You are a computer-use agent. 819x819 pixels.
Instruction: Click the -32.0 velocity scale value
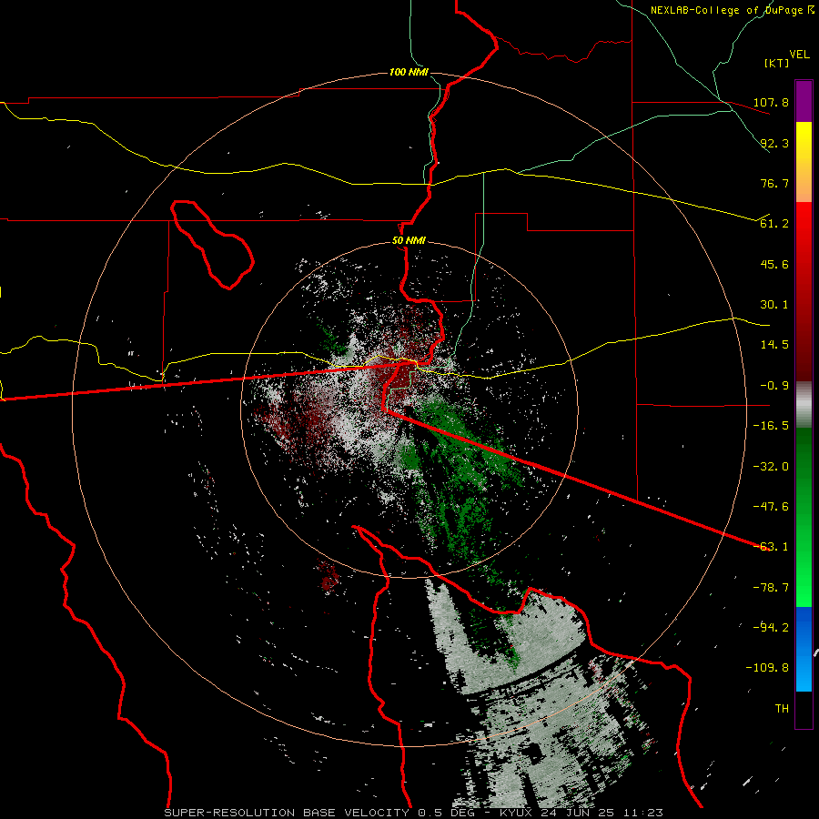point(771,467)
